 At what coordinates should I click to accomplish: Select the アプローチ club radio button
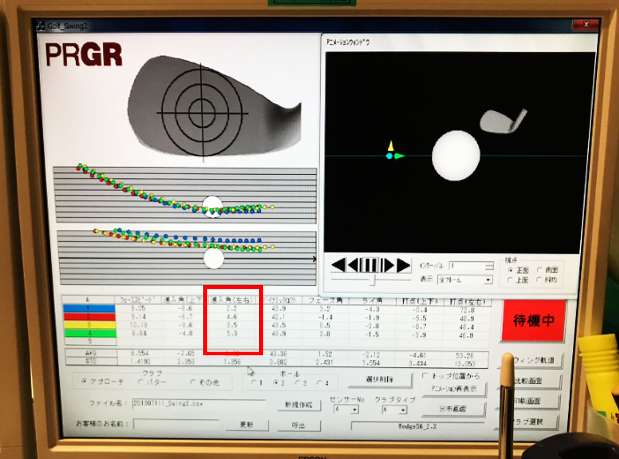point(84,381)
